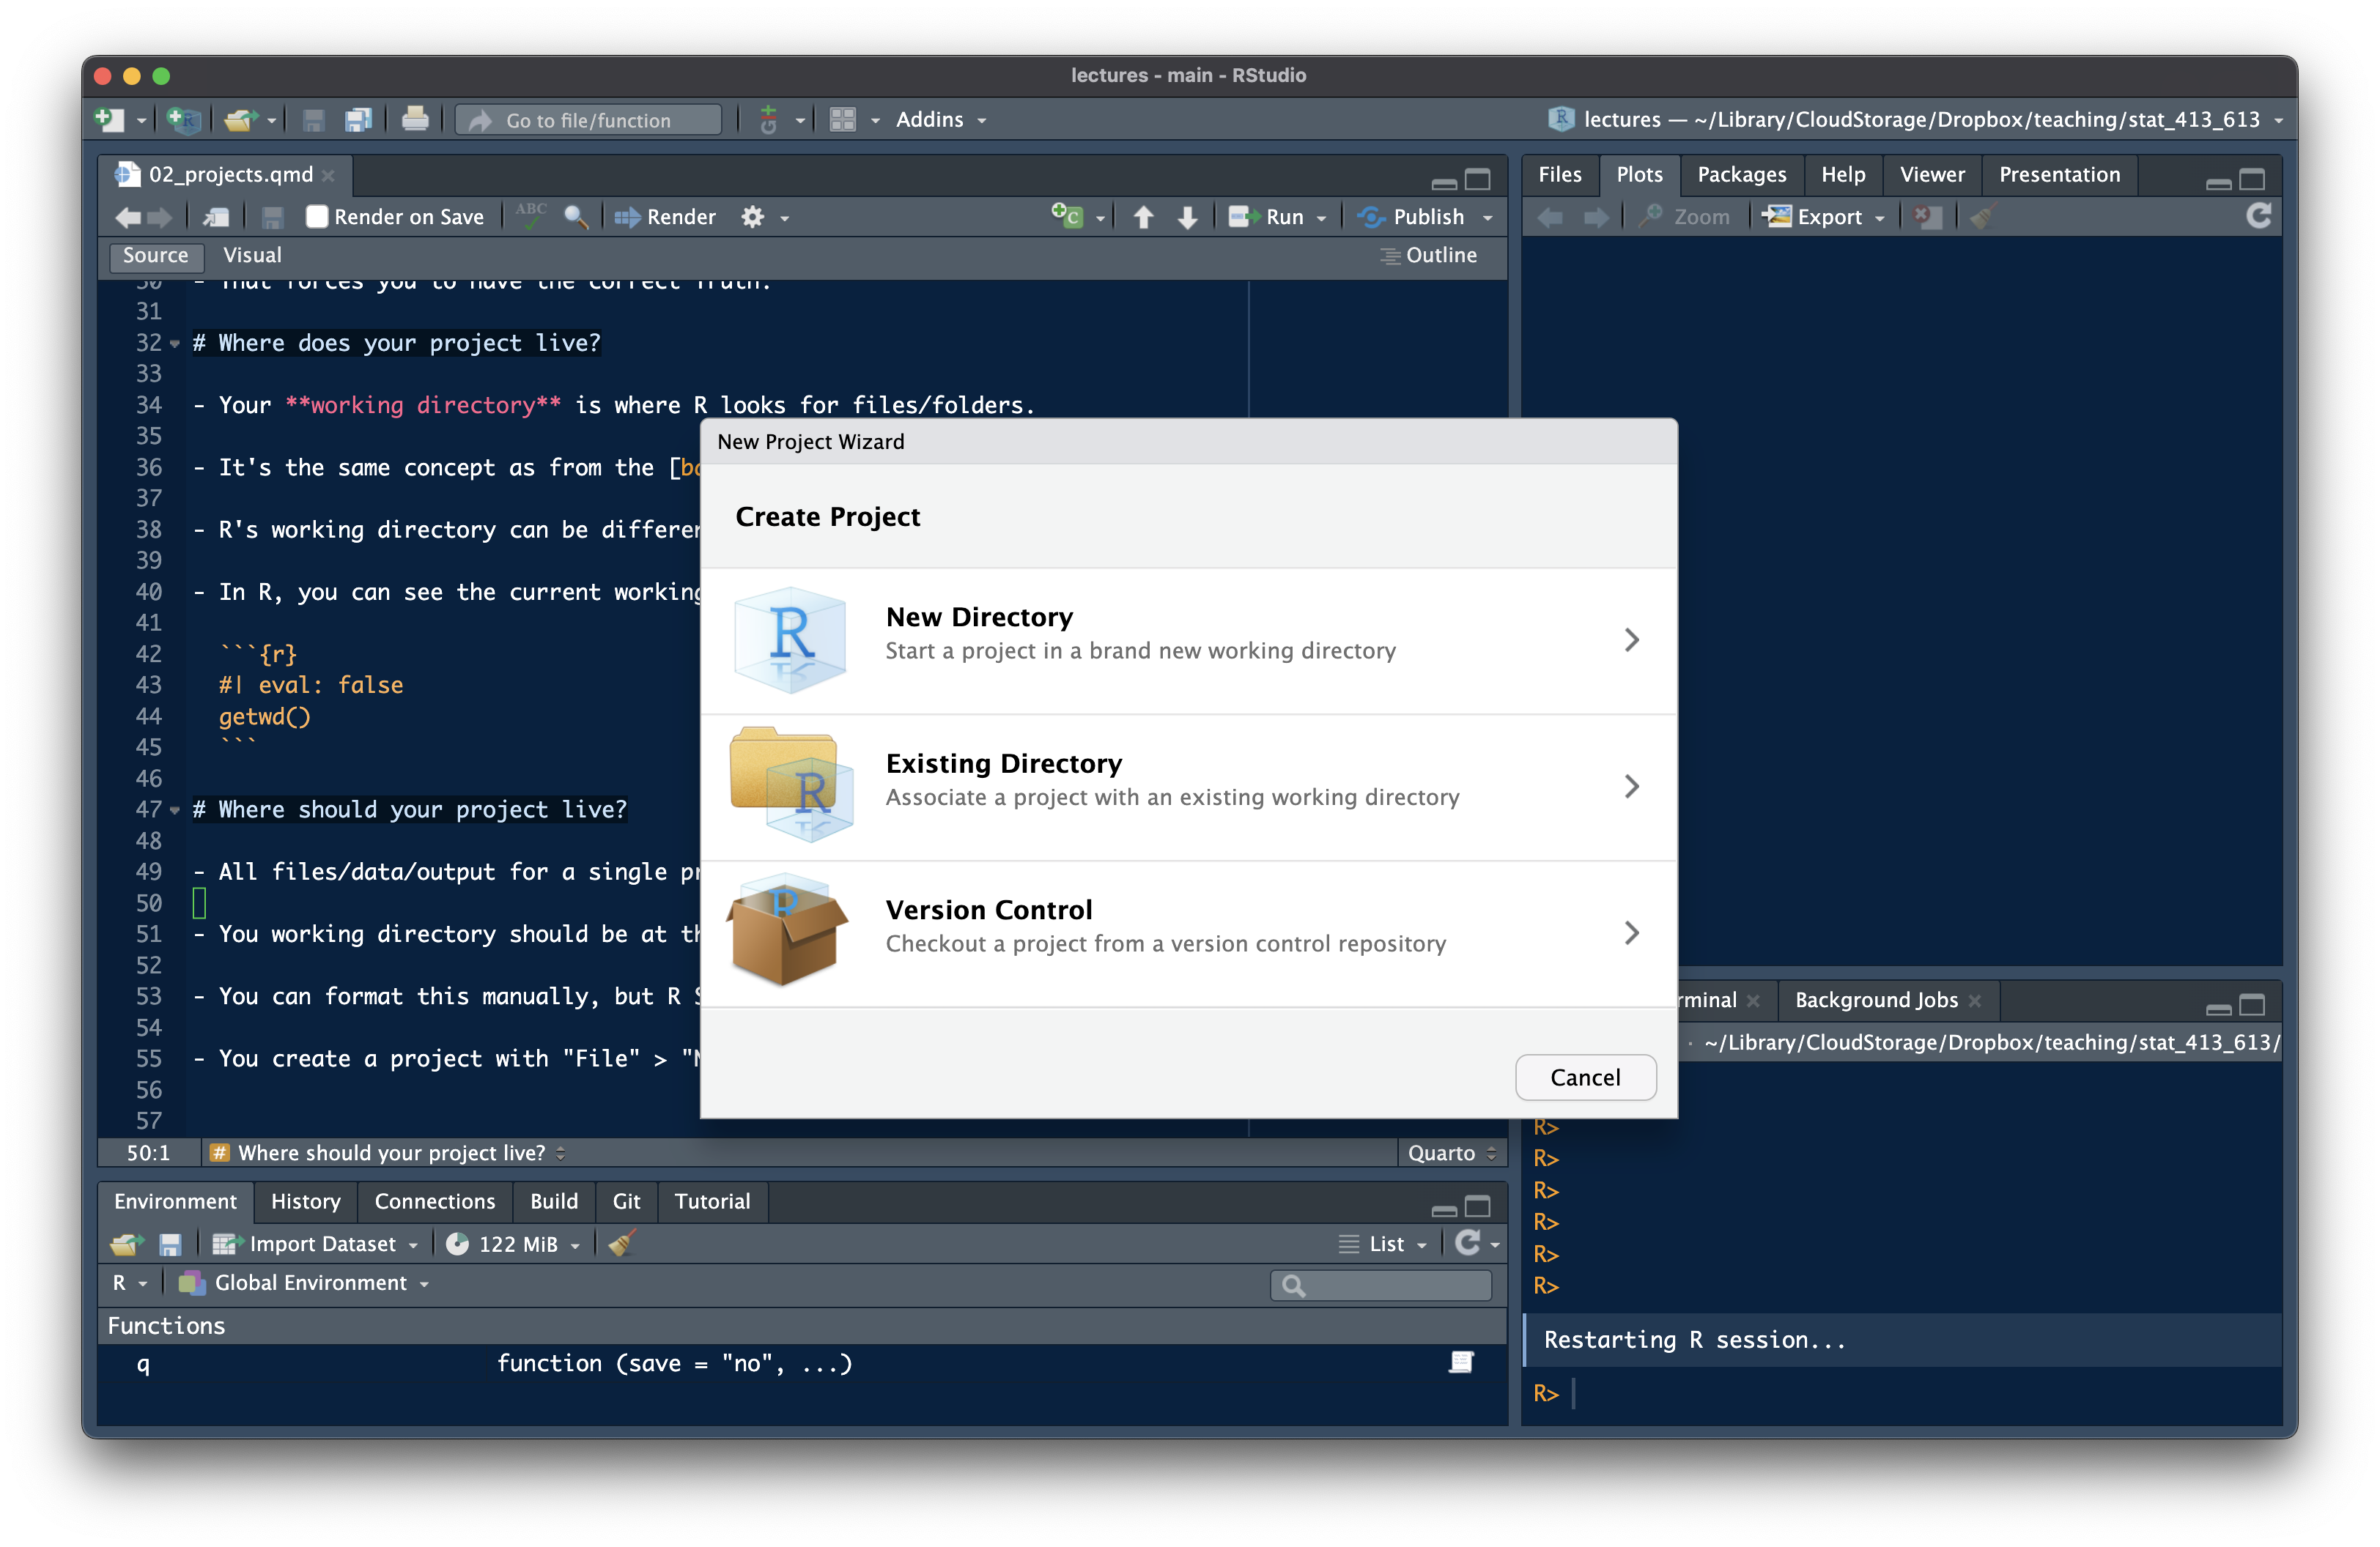Screen dimensions: 2380x1547
Task: Enable the Render on Save checkbox
Action: point(317,217)
